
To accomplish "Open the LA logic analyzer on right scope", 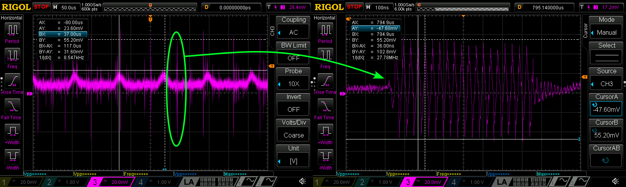I will (x=502, y=182).
